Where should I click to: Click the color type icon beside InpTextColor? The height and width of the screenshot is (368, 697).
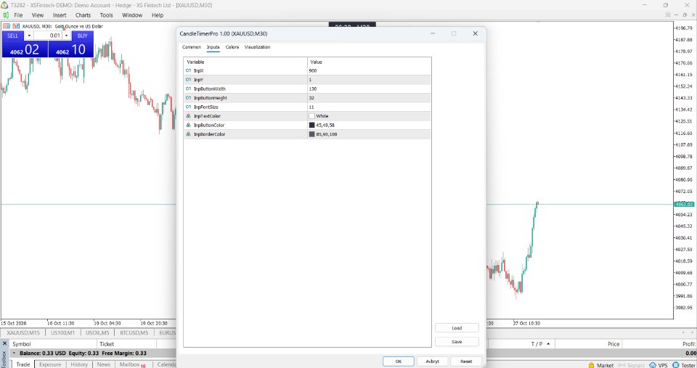(x=189, y=116)
